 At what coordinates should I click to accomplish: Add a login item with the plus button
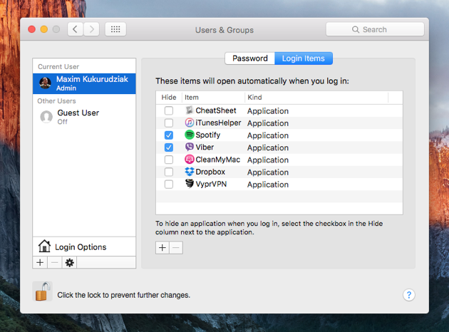[x=162, y=247]
